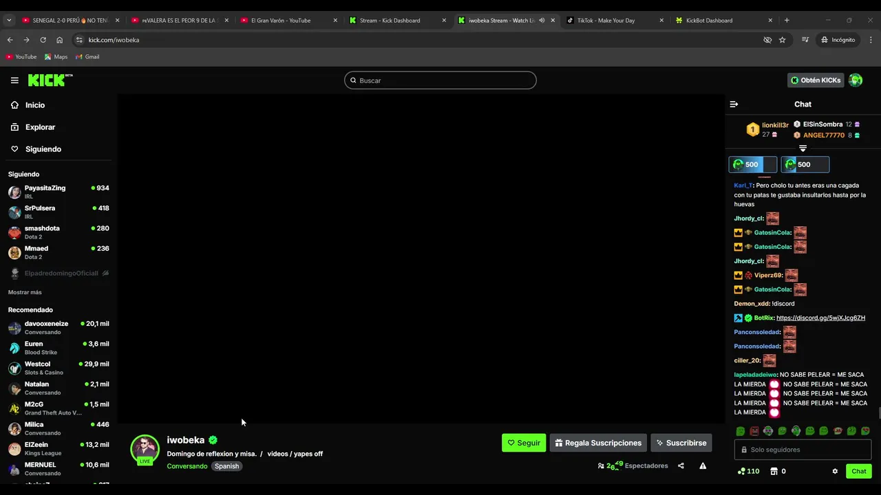Pick the first green emote in quick bar
The height and width of the screenshot is (495, 881).
[x=741, y=431]
